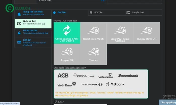Screen dimensions: 176x105
Task: Click the transfer icon on Chuyển Quỹ tab
Action: [128, 12]
